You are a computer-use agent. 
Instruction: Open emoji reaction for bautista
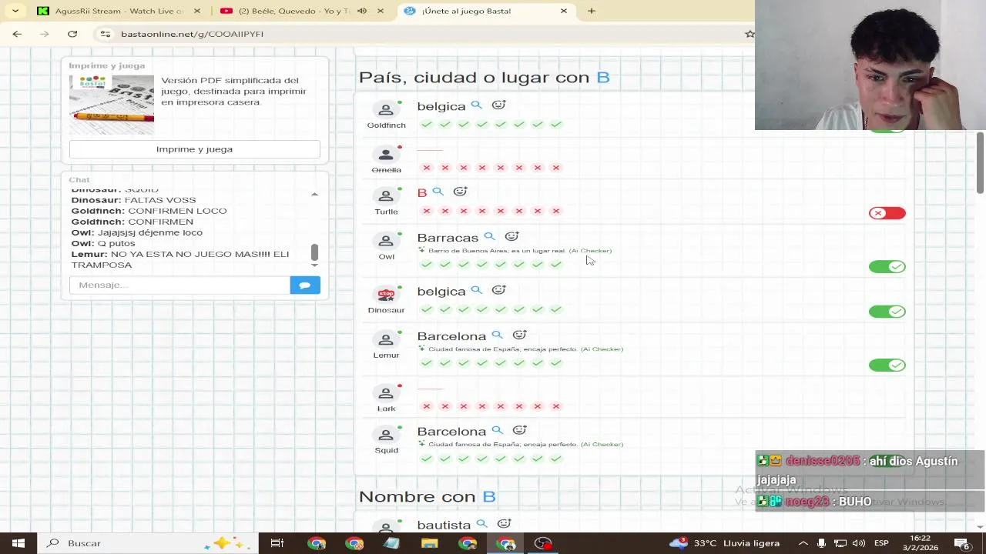[504, 524]
